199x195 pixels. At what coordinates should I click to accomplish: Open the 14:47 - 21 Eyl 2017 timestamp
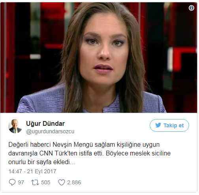tap(32, 171)
